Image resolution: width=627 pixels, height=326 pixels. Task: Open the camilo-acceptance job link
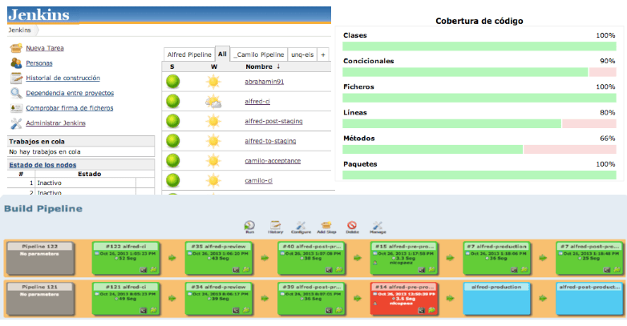click(x=273, y=161)
